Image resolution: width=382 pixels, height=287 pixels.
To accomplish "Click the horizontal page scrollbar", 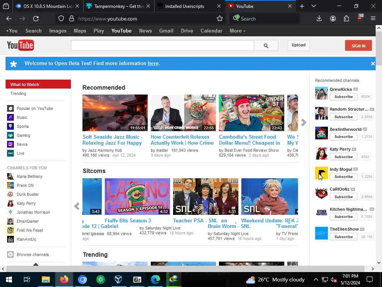I will (x=185, y=269).
